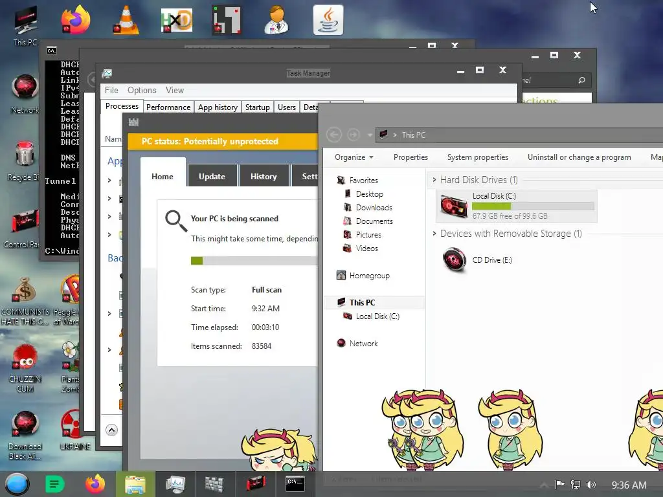Viewport: 663px width, 497px height.
Task: Switch to File Explorer taskbar button
Action: click(135, 484)
